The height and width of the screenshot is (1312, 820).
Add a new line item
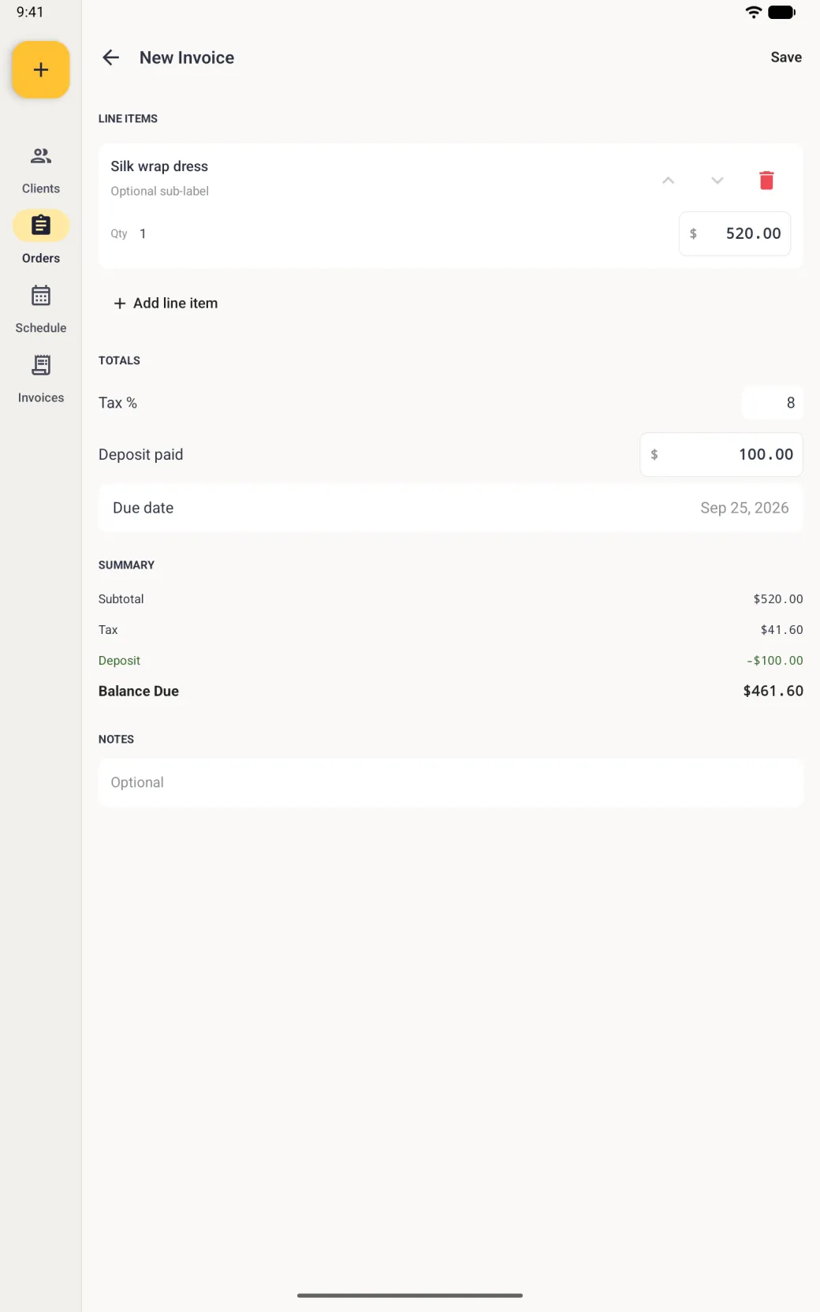tap(166, 304)
